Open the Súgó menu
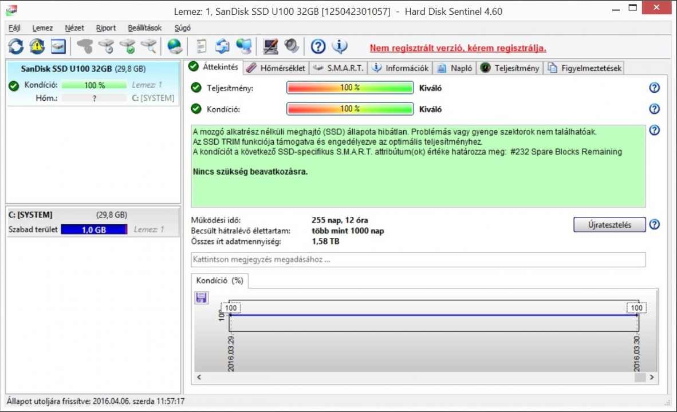The height and width of the screenshot is (412, 677). click(182, 27)
